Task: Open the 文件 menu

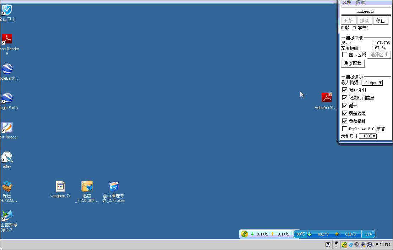Action: coord(347,2)
